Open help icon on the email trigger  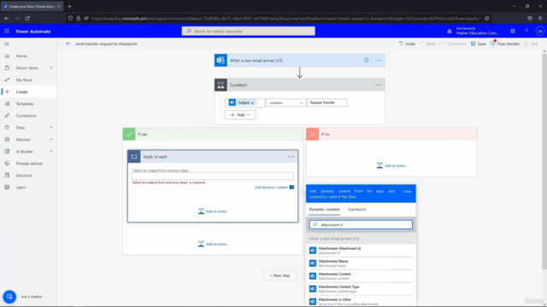367,61
